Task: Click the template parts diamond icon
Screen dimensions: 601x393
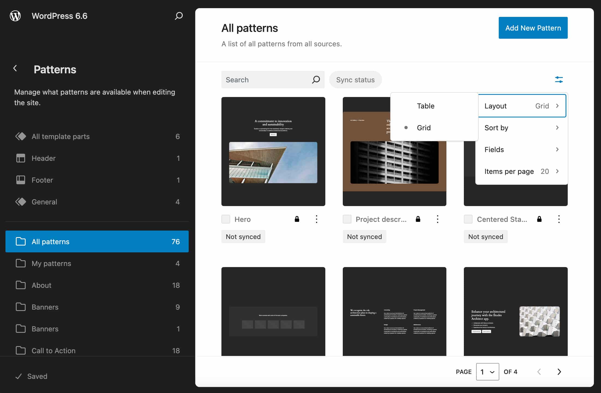Action: [x=20, y=136]
